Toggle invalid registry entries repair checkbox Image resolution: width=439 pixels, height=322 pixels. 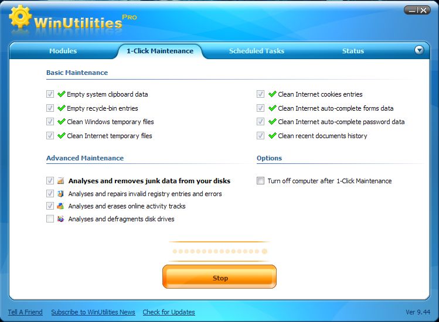[x=50, y=194]
